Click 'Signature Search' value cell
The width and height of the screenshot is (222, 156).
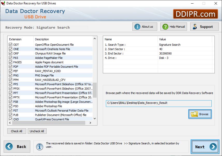click(170, 45)
